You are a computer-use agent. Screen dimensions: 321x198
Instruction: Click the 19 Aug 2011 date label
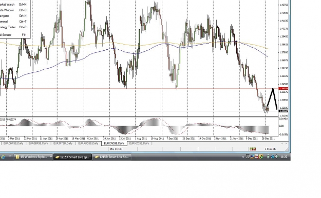[158, 138]
